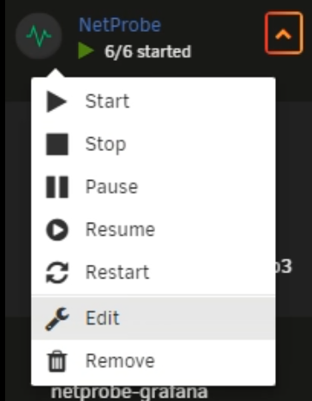Choose Resume in the context menu
Viewport: 312px width, 401px height.
coord(120,230)
